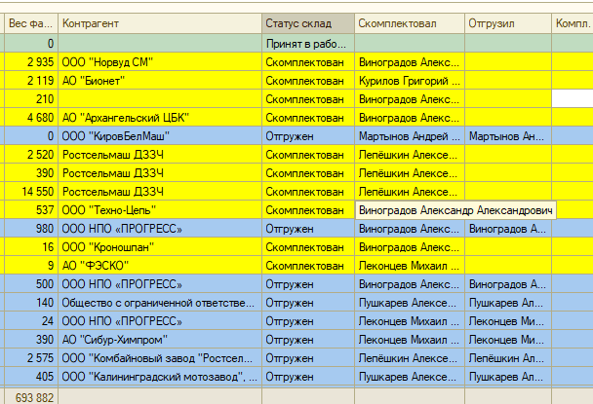Click the weight cell 980
This screenshot has width=593, height=404.
(x=31, y=229)
